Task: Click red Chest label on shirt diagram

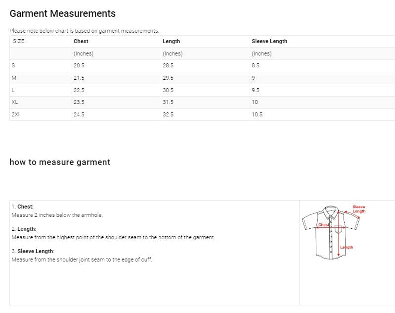Action: 323,225
